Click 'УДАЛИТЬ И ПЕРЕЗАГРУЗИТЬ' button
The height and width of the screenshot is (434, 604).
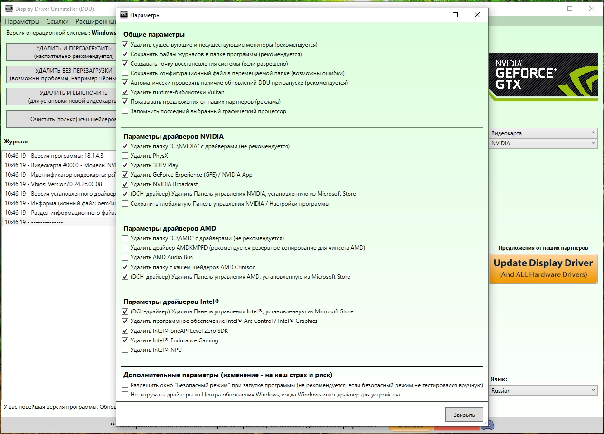[x=61, y=52]
